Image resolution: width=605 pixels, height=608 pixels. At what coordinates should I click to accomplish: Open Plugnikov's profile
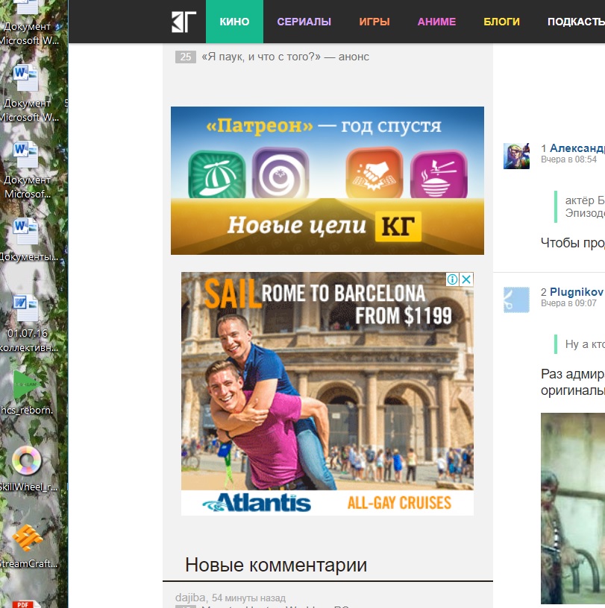[577, 292]
